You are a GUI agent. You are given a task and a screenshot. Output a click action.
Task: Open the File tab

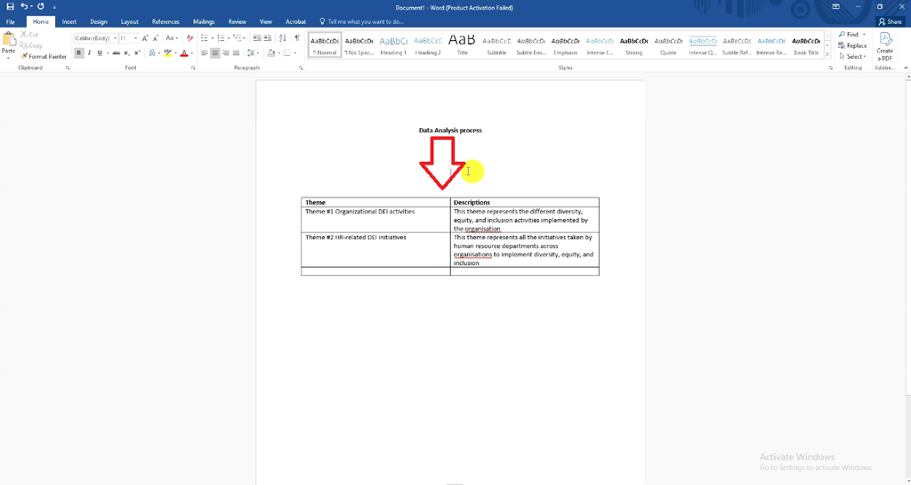pyautogui.click(x=11, y=21)
